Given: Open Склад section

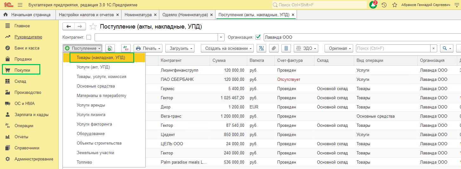Looking at the screenshot, I should tap(20, 81).
